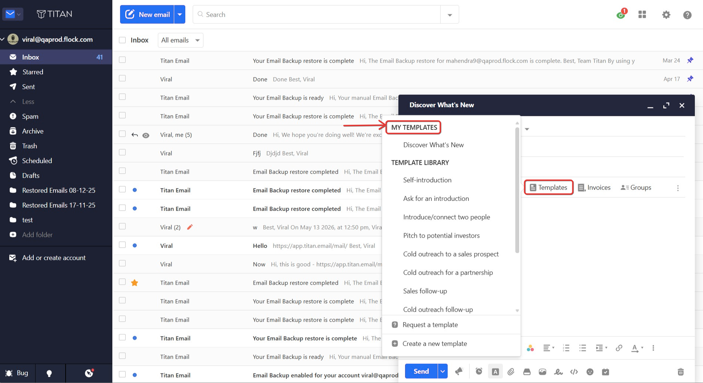Check the 'Viral, me (5)' conversation checkbox

122,134
